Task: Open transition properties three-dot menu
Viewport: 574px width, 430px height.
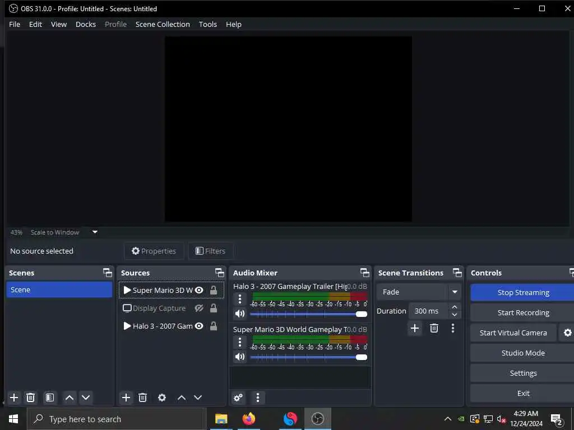Action: tap(453, 328)
